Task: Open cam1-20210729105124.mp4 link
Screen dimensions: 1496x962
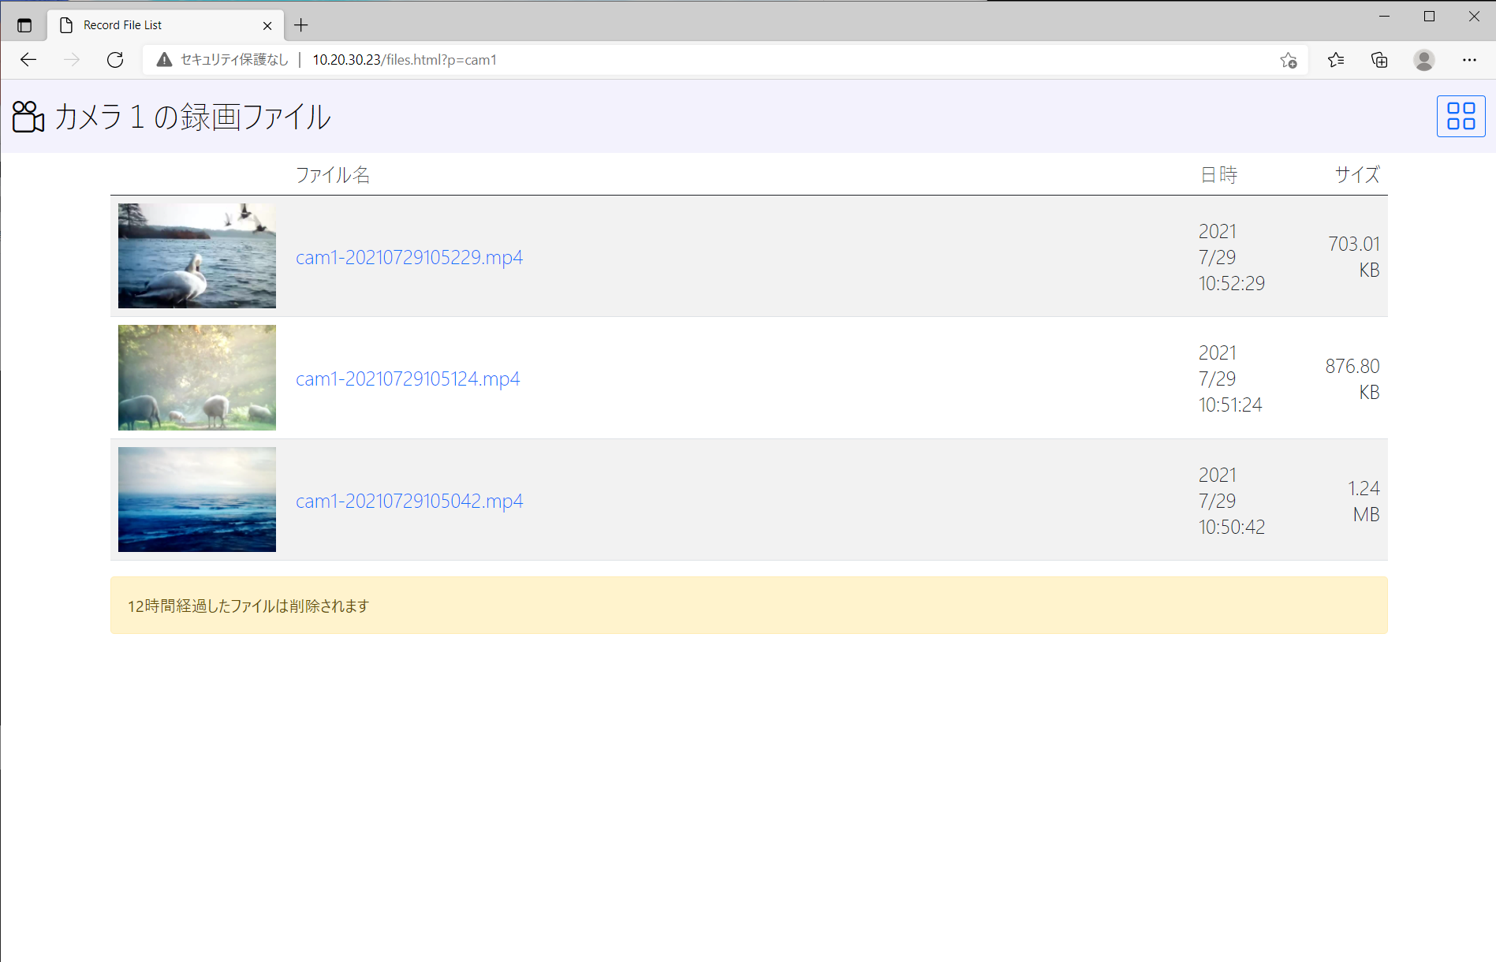Action: [x=408, y=378]
